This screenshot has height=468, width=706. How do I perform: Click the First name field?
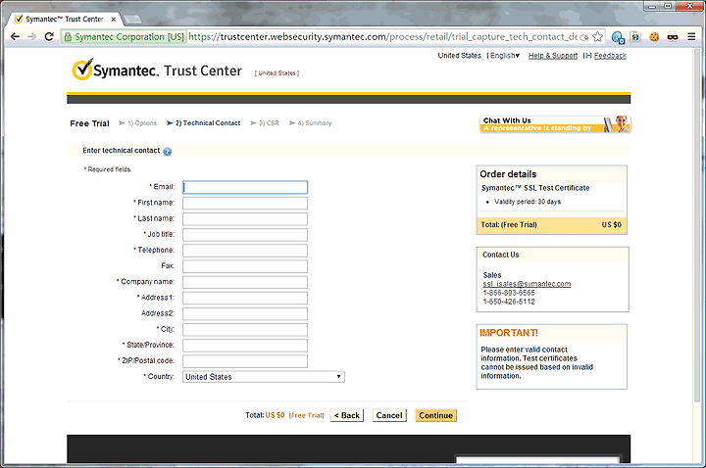click(245, 204)
